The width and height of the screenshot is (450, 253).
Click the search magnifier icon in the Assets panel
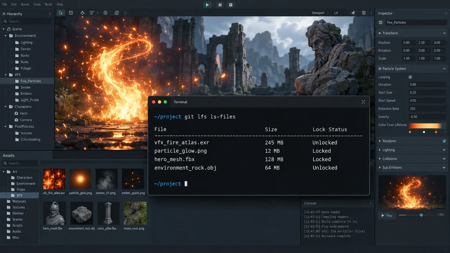click(5, 163)
